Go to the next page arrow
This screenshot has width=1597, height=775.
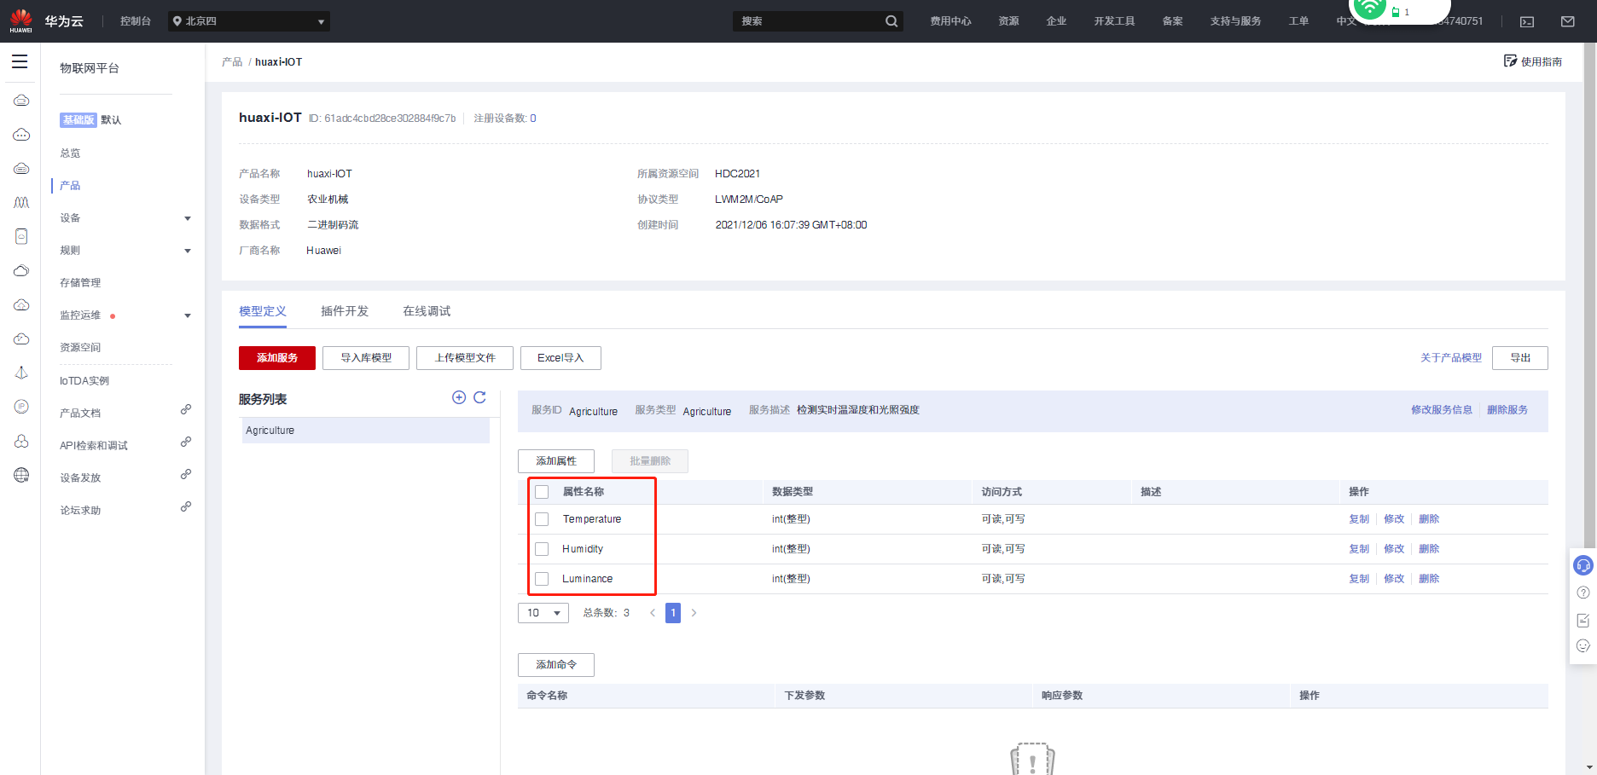pos(694,613)
